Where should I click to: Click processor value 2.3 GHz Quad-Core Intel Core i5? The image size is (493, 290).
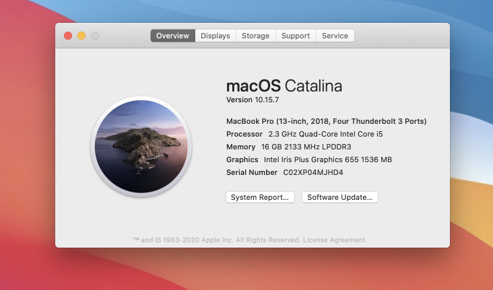coord(325,134)
